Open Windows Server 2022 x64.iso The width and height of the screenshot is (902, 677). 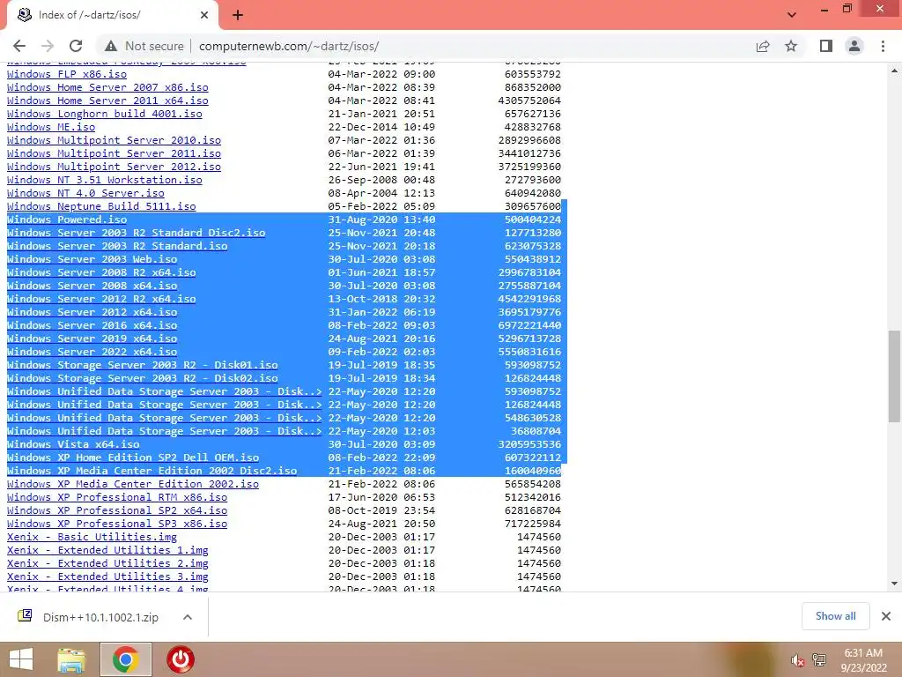(92, 352)
